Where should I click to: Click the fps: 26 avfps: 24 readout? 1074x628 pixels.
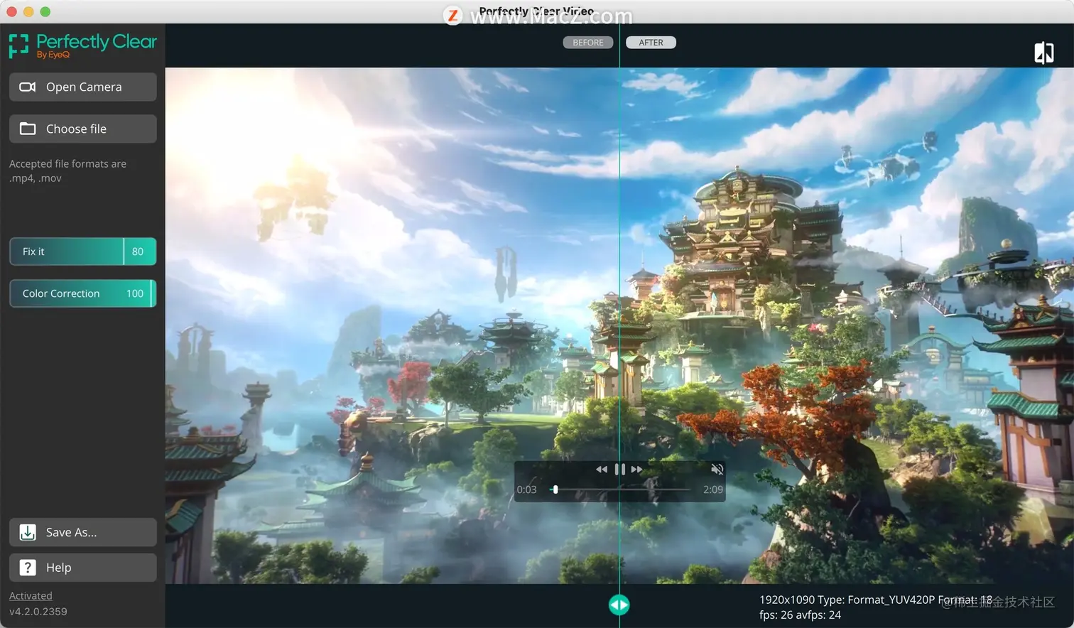click(800, 615)
